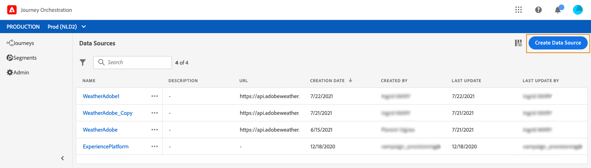Image resolution: width=591 pixels, height=168 pixels.
Task: Collapse the left sidebar with the chevron
Action: pos(62,158)
